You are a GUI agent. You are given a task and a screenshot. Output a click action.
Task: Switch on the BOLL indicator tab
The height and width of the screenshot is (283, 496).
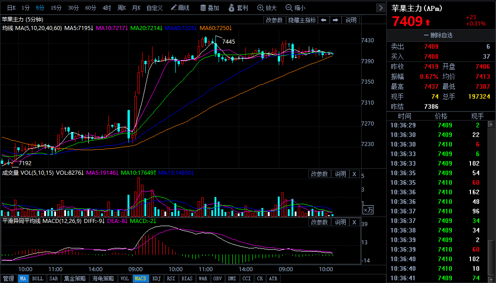click(x=38, y=278)
